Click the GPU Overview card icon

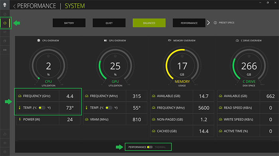[x=105, y=40]
